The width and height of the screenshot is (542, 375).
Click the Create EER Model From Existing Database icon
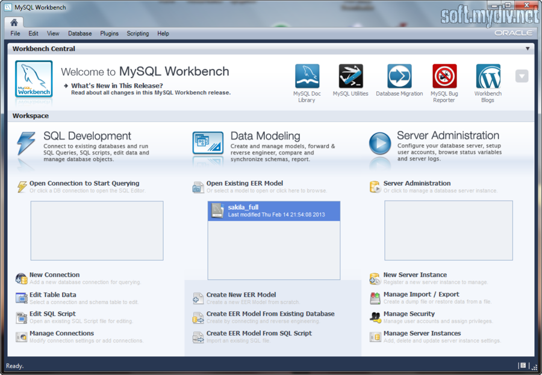[x=198, y=317]
